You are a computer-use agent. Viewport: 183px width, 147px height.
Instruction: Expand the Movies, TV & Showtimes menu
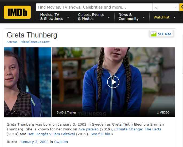(55, 17)
